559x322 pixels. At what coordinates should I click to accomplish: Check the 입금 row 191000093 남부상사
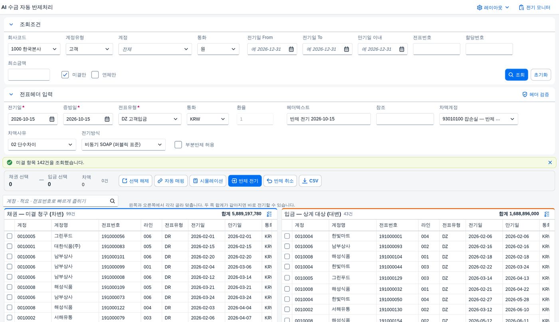coord(287,246)
